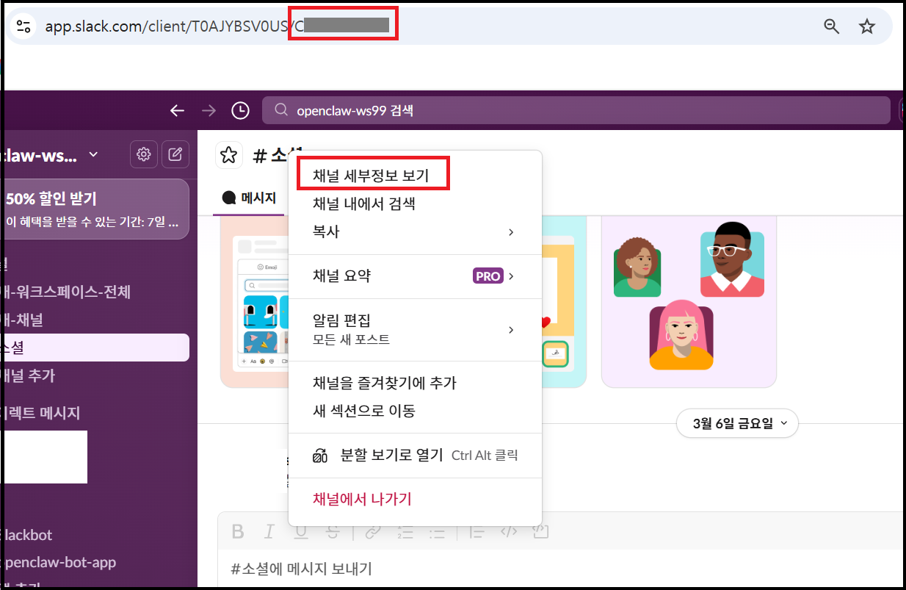
Task: Star the #소셜 channel in the header
Action: (x=228, y=155)
